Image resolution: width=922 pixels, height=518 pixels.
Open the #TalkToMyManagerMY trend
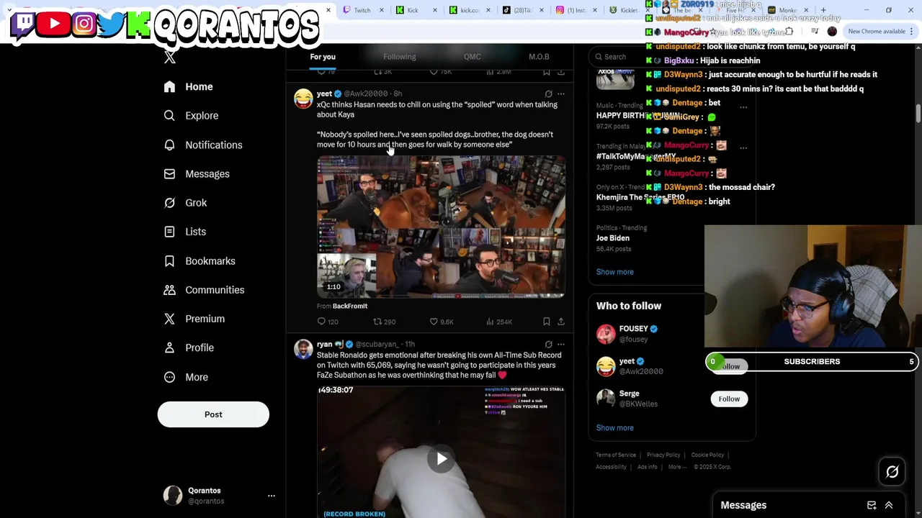(637, 156)
